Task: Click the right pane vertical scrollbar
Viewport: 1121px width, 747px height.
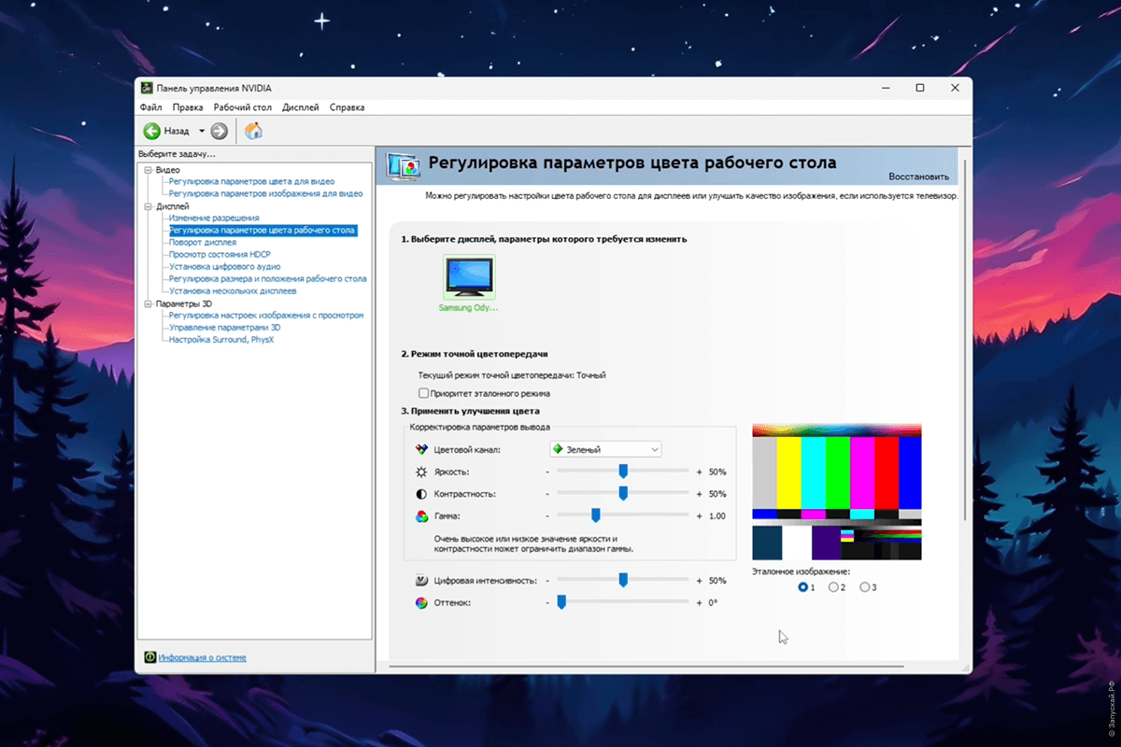Action: tap(965, 341)
